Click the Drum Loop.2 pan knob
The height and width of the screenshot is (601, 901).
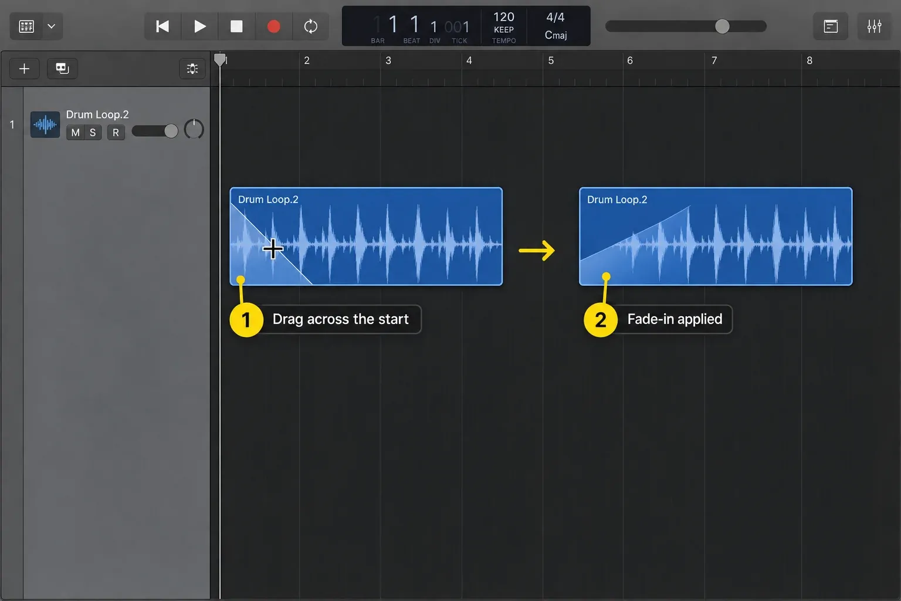pyautogui.click(x=194, y=129)
